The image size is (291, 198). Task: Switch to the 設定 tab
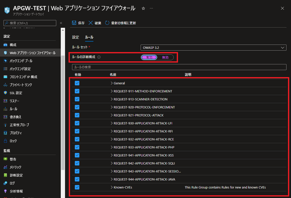point(76,37)
